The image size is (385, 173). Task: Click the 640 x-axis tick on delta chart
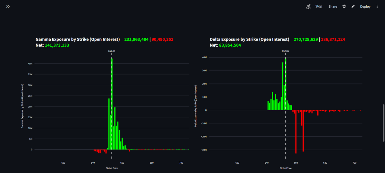[x=267, y=163]
